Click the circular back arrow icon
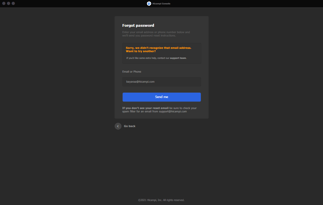 point(118,126)
